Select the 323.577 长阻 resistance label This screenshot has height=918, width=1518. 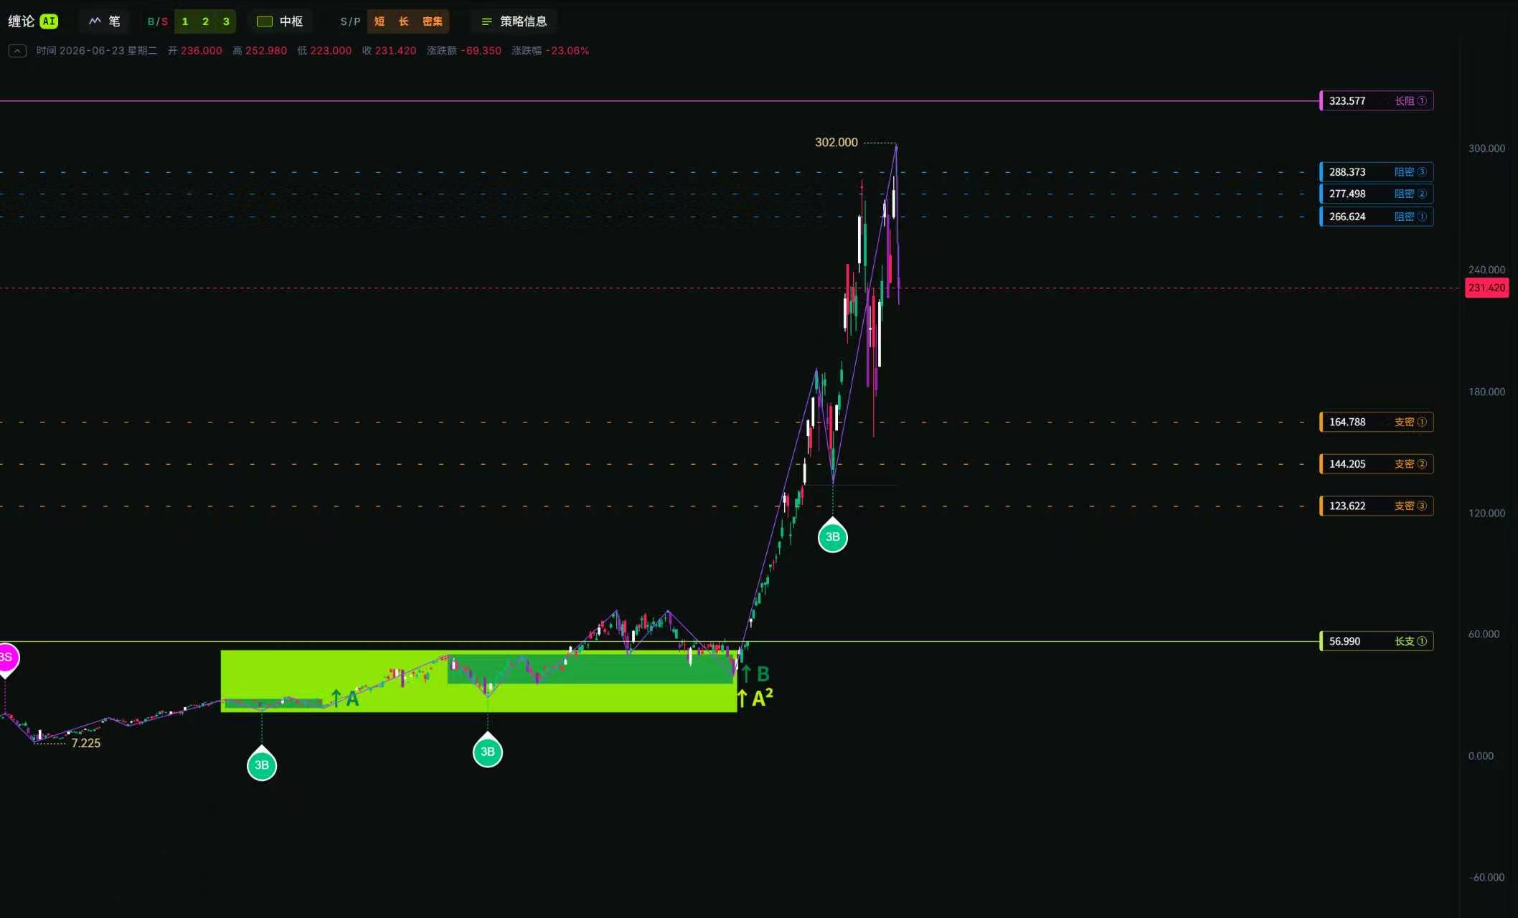tap(1376, 101)
